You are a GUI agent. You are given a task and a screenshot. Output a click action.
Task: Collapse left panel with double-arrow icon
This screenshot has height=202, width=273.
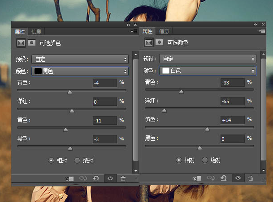pos(128,25)
